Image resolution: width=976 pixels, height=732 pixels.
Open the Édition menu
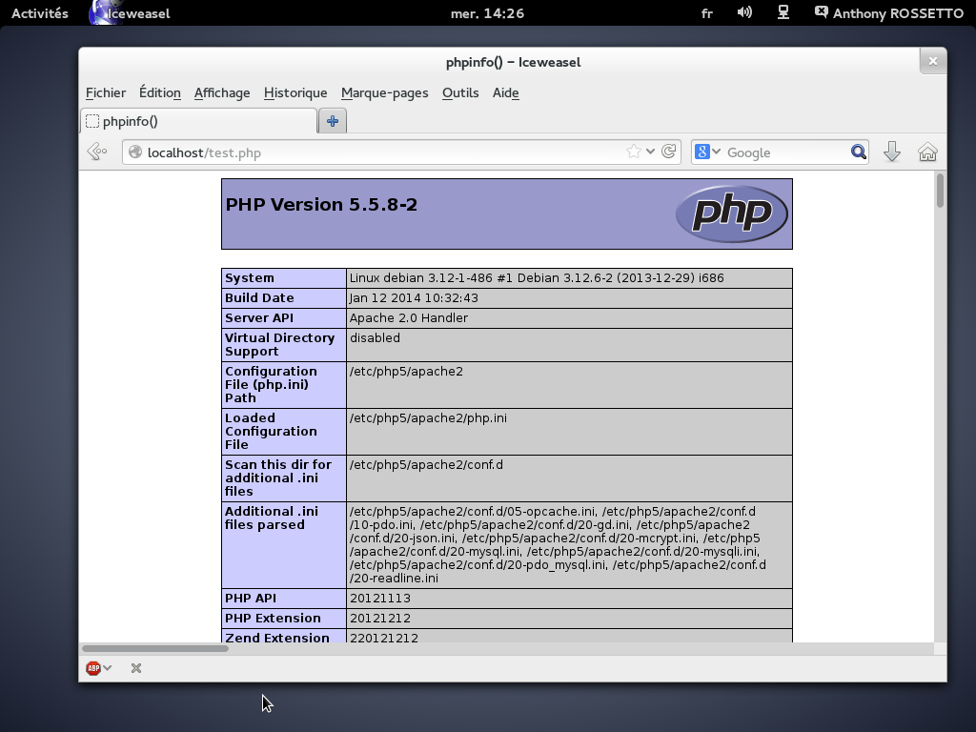coord(160,92)
